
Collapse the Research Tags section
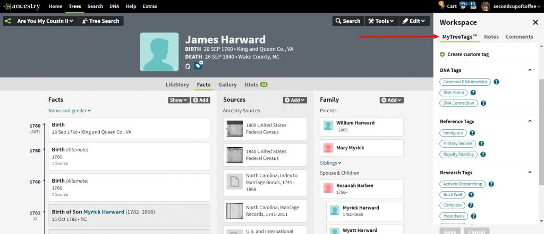530,173
